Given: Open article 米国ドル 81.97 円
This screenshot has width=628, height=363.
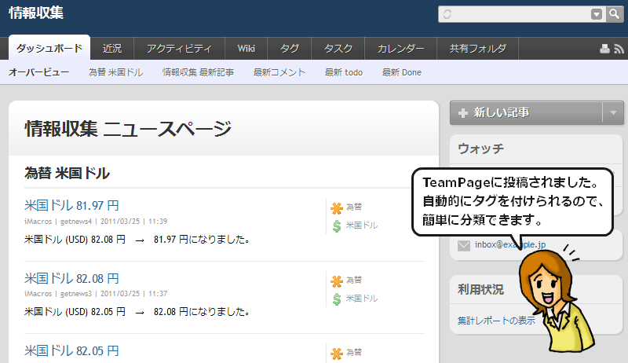Looking at the screenshot, I should (71, 206).
